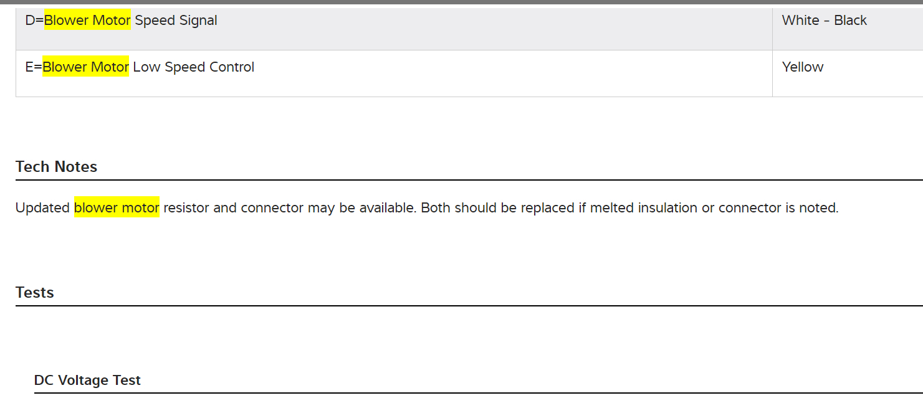Click "Speed Signal" text in row D

click(176, 21)
